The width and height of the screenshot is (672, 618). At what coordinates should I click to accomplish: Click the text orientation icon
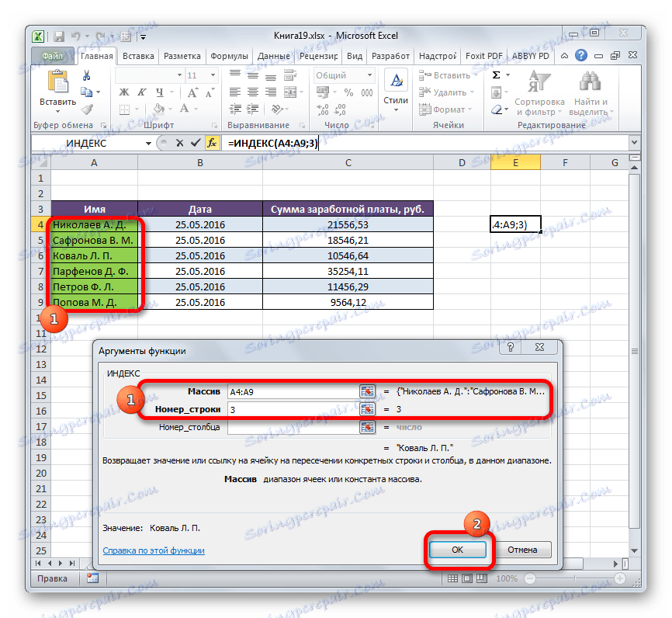click(x=277, y=109)
